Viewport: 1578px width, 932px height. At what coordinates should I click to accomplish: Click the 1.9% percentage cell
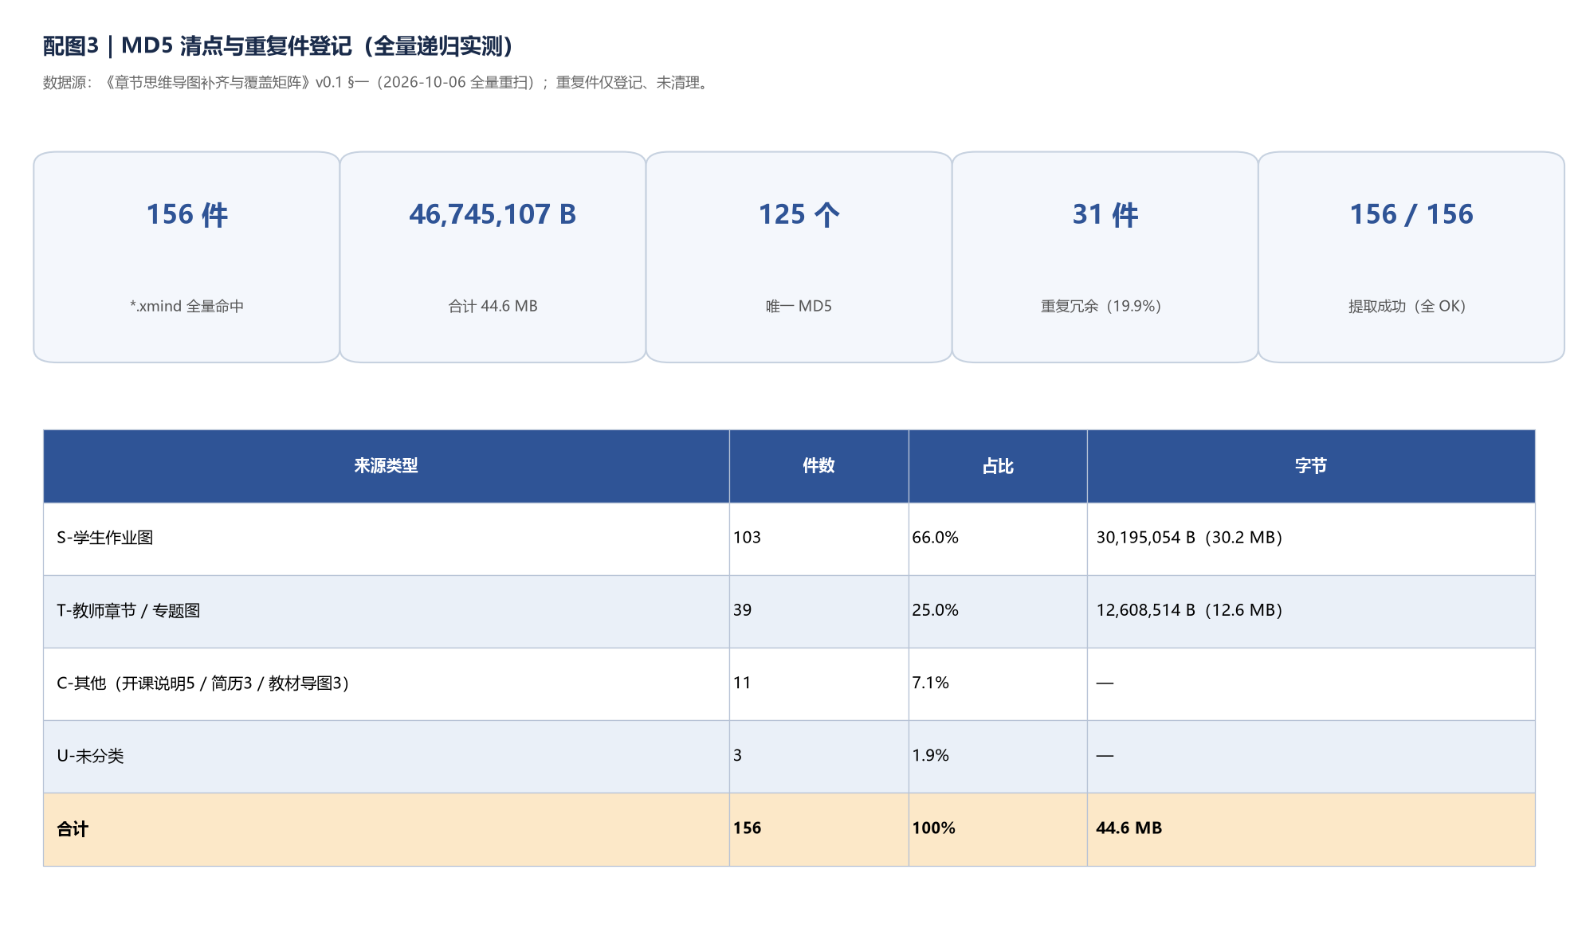[998, 757]
